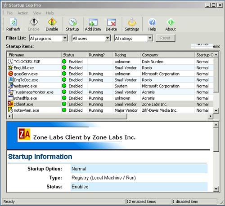Click the Add Item icon
This screenshot has width=225, height=206.
pos(93,22)
